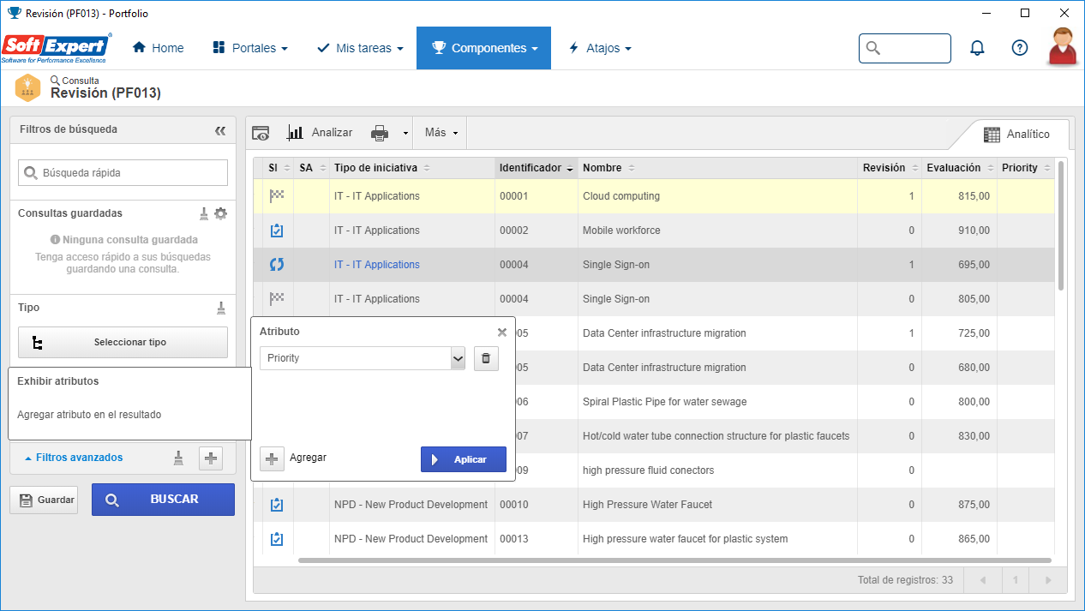
Task: Click the Búsqueda rápida input field
Action: tap(123, 172)
